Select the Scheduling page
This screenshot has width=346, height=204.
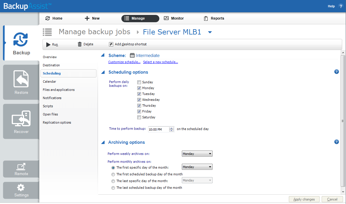[x=68, y=73]
